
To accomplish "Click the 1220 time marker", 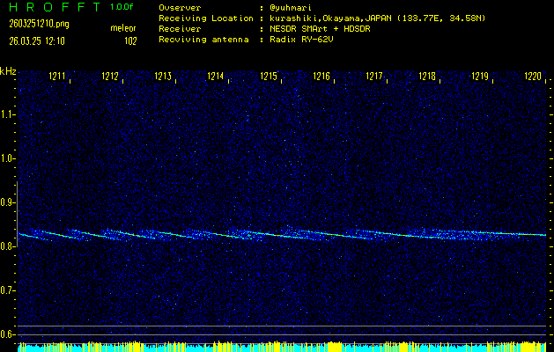I will point(532,77).
